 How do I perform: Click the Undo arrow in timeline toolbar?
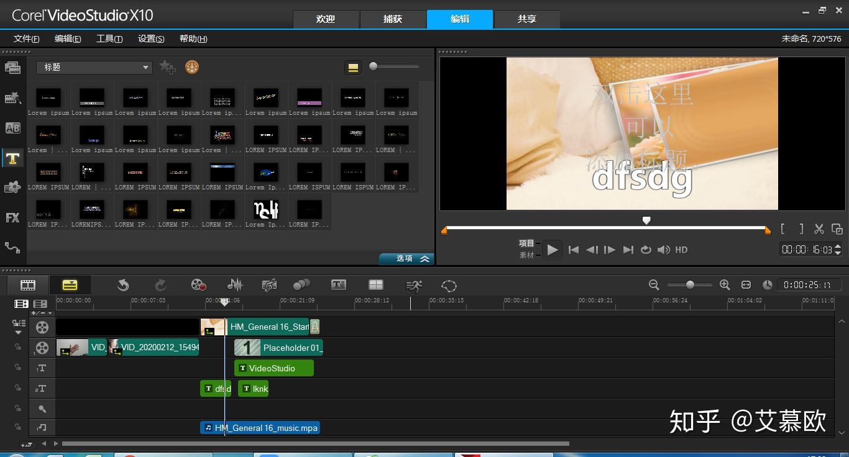click(123, 285)
